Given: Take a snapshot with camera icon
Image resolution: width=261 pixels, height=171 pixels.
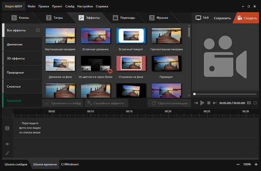Looking at the screenshot, I should (x=249, y=103).
